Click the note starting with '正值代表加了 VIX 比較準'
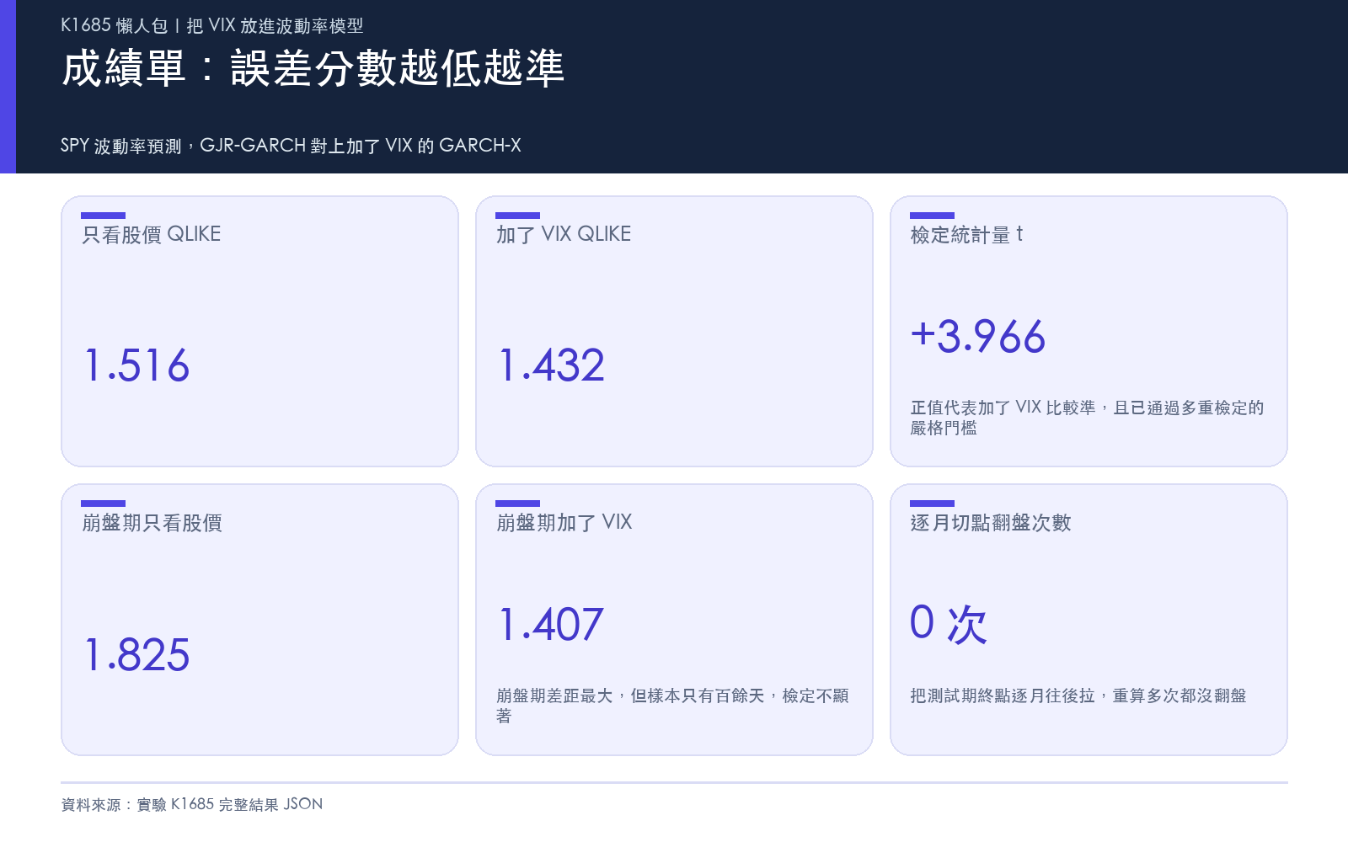The image size is (1348, 842). [1087, 418]
